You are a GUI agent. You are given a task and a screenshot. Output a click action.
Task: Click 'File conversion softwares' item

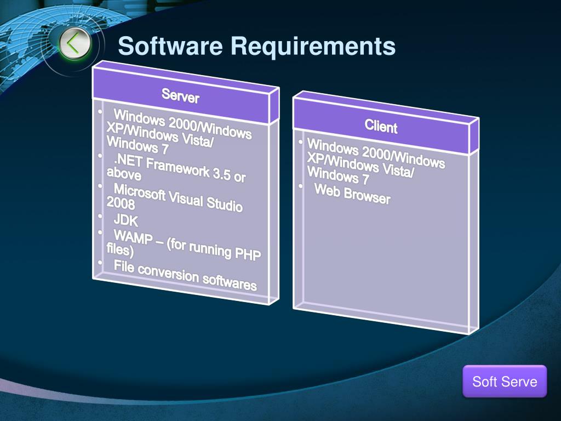(185, 276)
